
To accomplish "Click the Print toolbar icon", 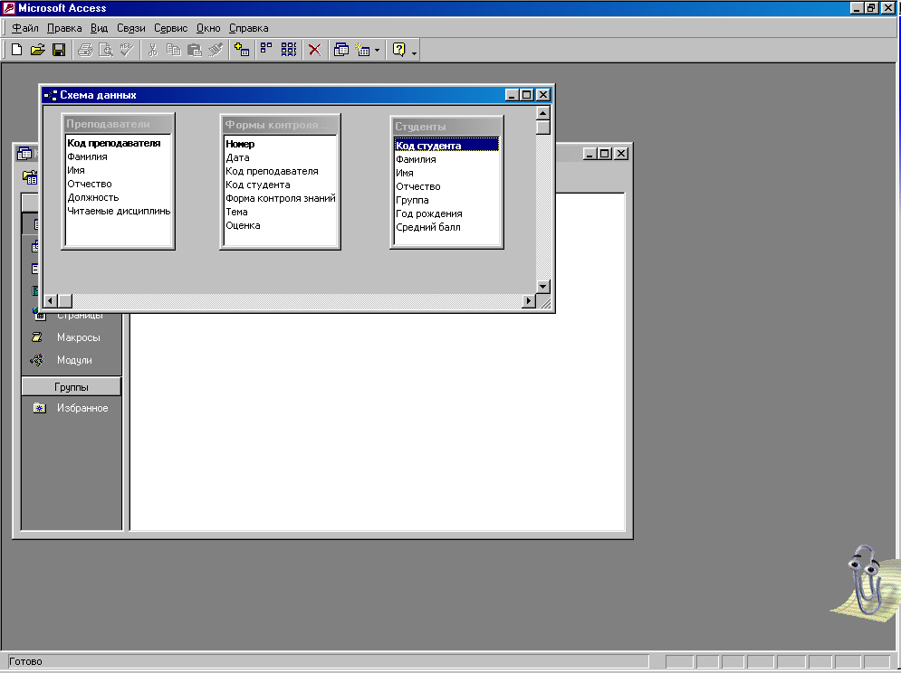I will (85, 50).
